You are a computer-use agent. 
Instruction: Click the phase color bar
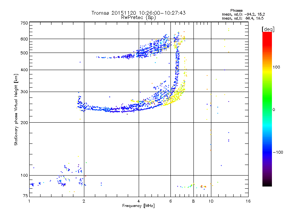(267, 109)
